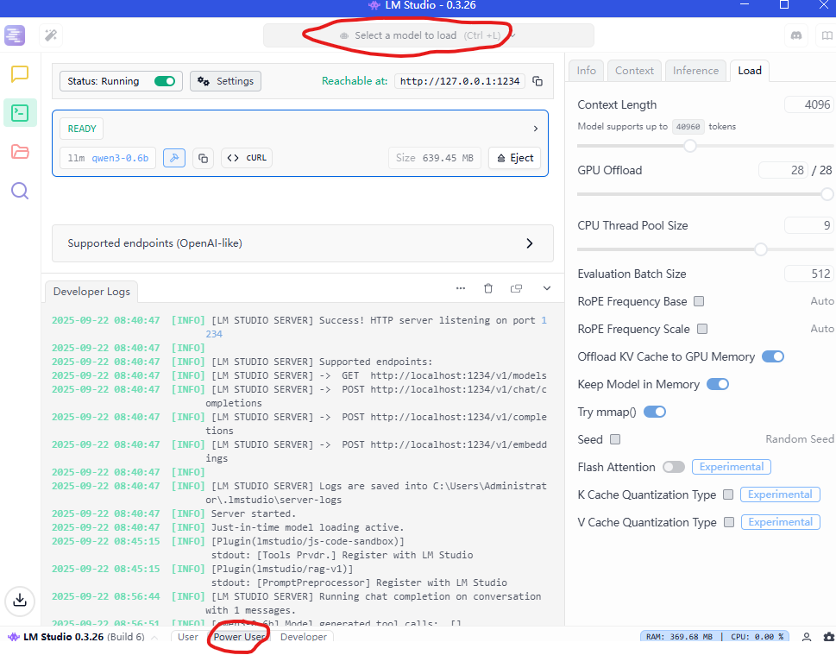Open the Discord icon in top bar
This screenshot has width=836, height=655.
click(x=796, y=35)
